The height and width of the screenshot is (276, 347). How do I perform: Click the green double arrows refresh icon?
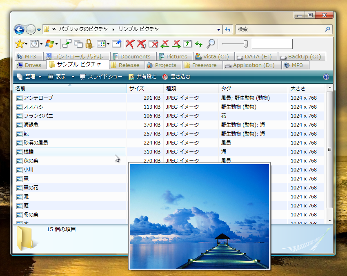click(199, 44)
